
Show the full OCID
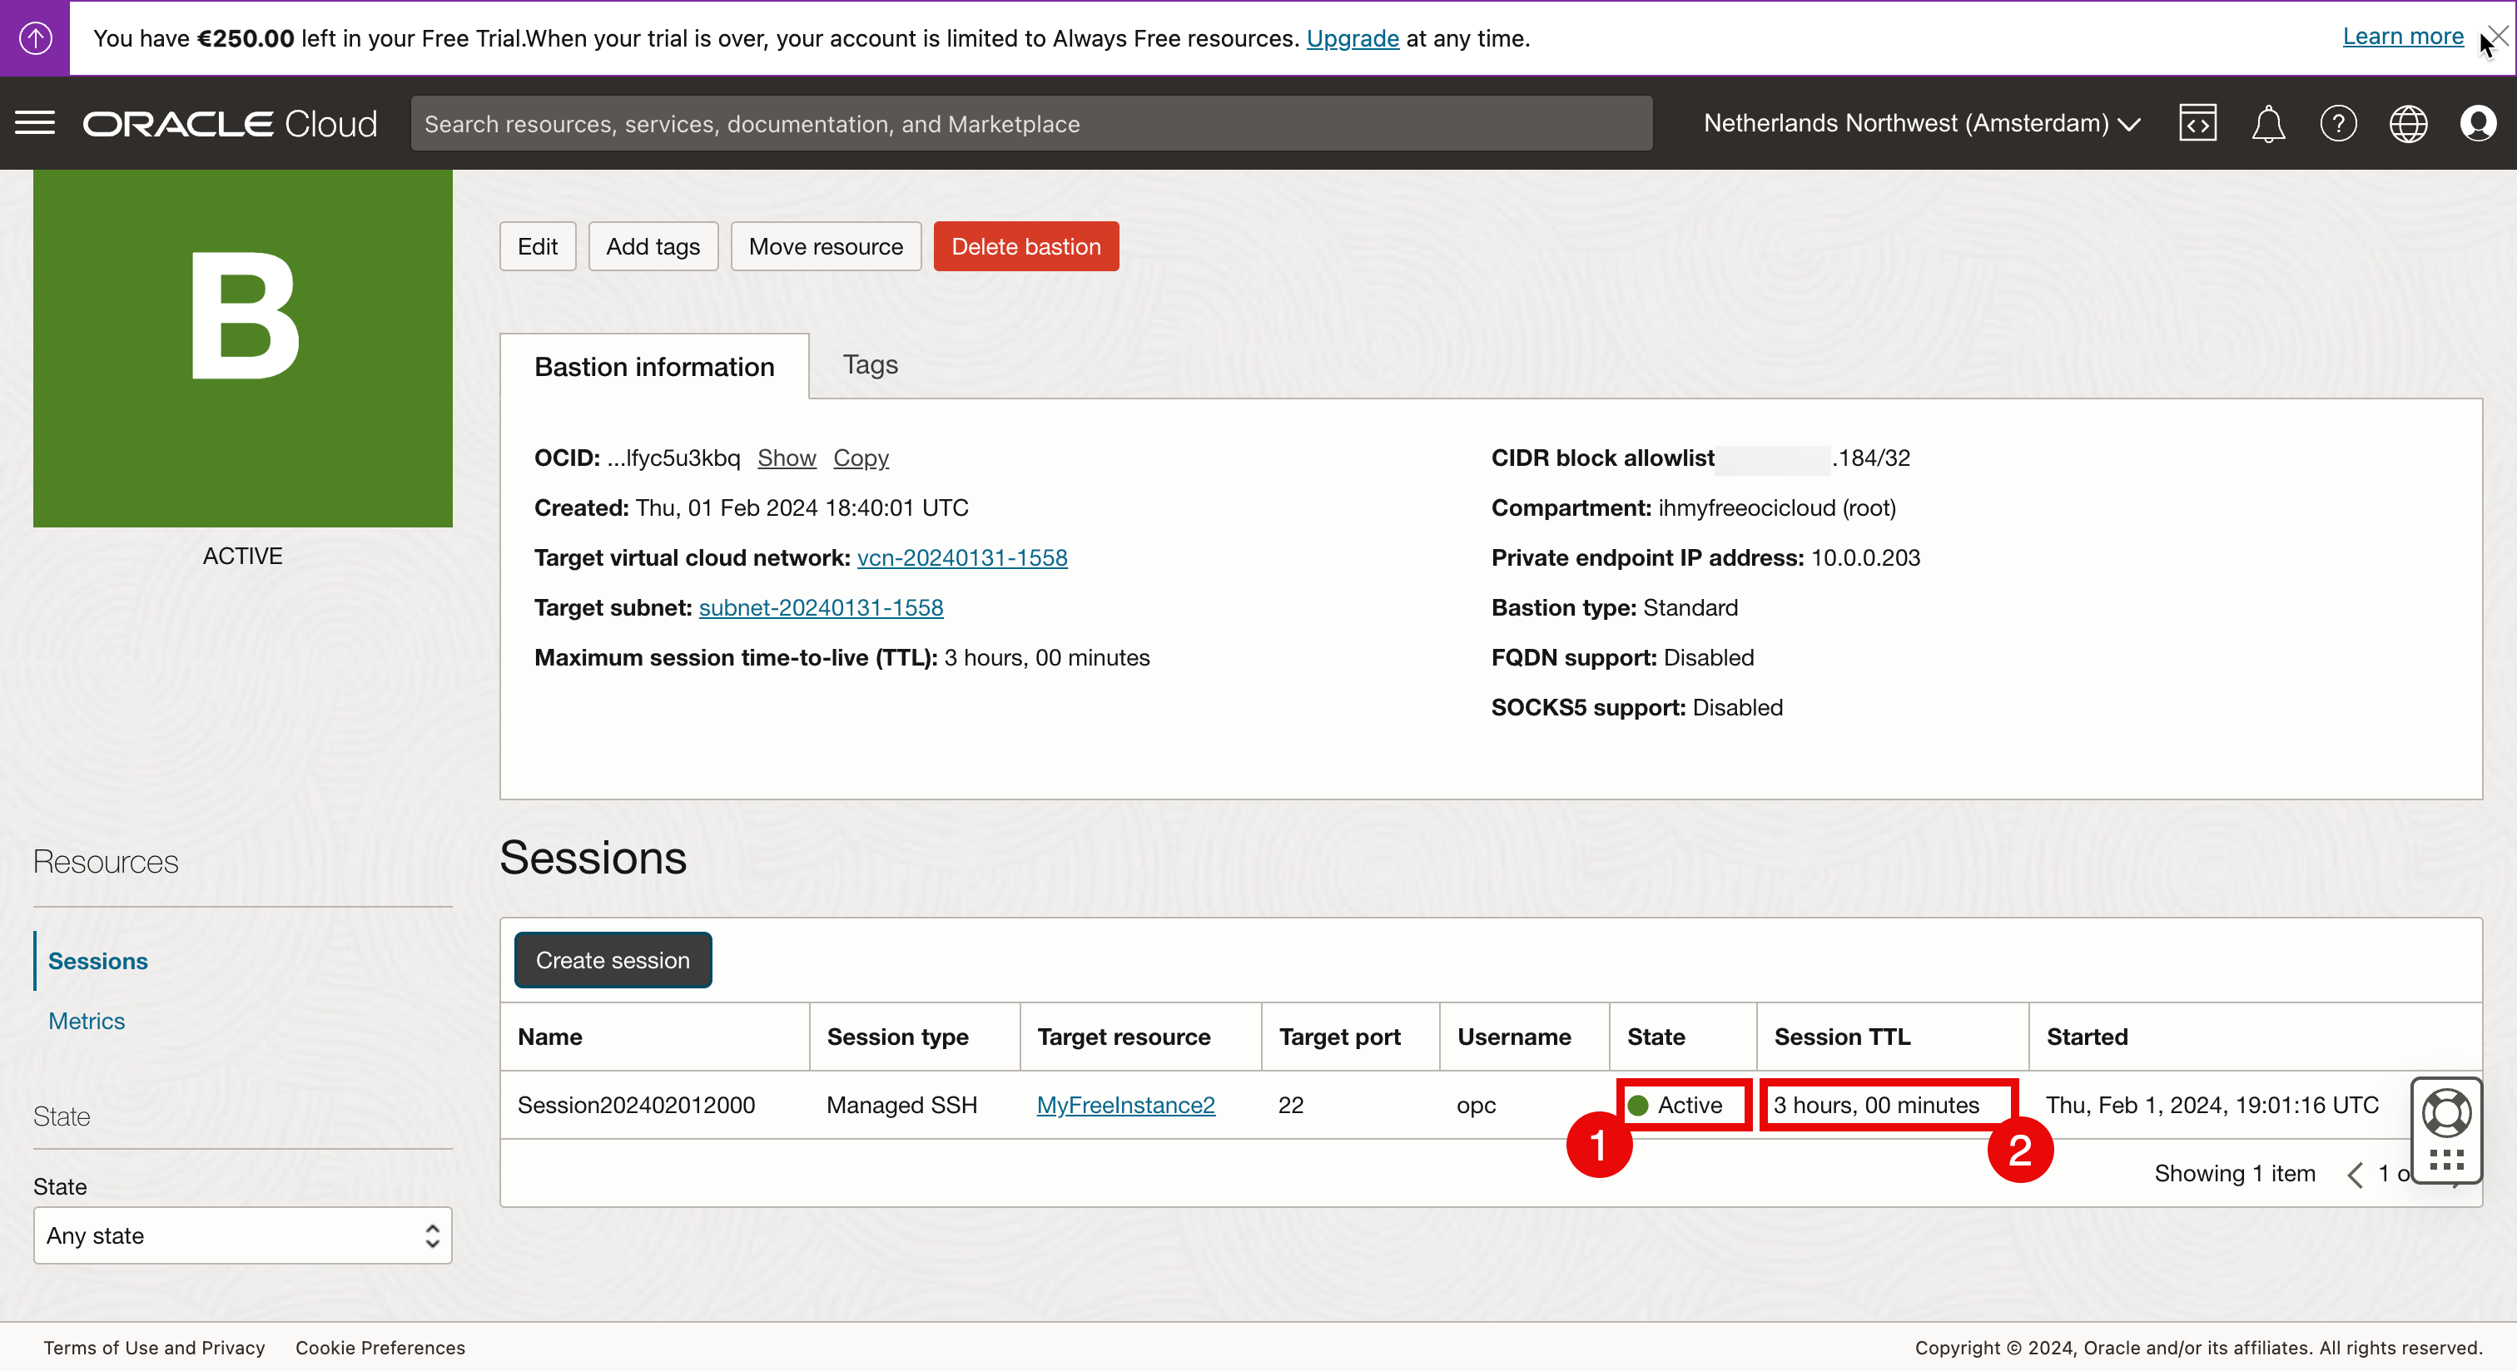pos(787,458)
